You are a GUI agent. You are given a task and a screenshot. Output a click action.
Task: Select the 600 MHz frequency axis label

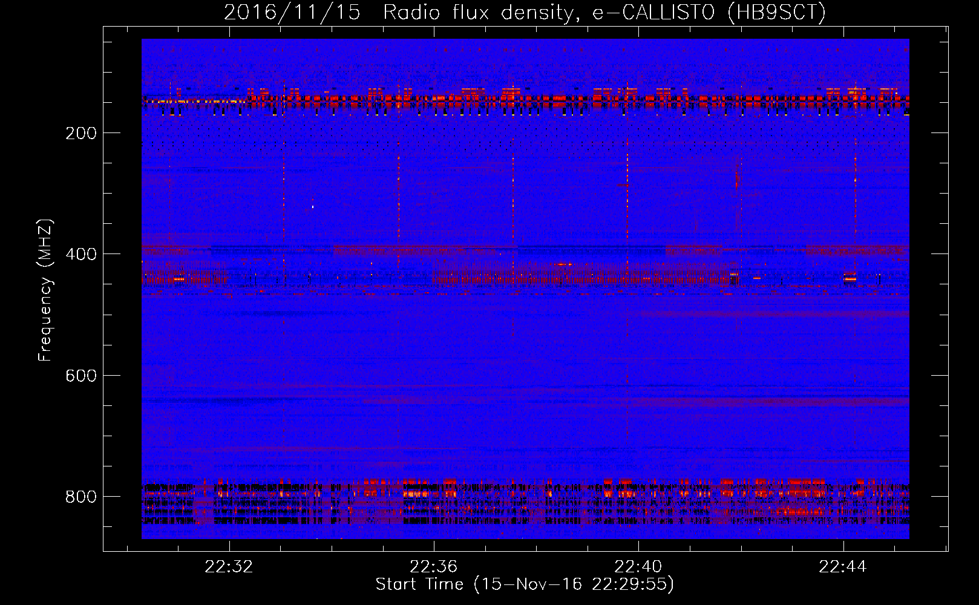tap(81, 376)
